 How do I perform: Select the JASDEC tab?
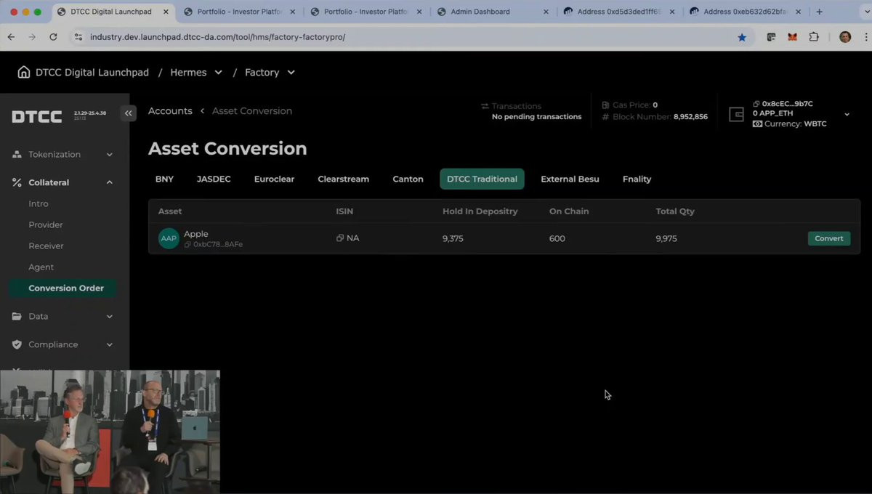(x=214, y=179)
